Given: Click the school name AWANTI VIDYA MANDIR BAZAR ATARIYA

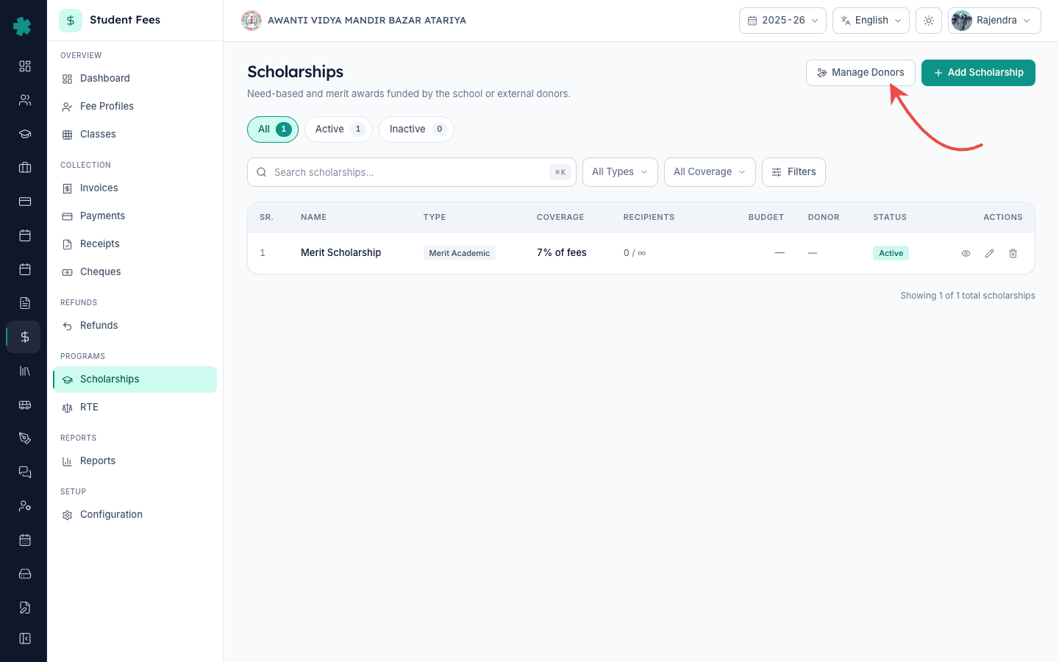Looking at the screenshot, I should (x=367, y=21).
